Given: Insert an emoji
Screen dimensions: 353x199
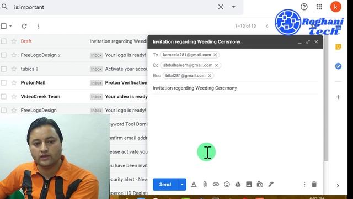Looking at the screenshot, I should tap(227, 184).
